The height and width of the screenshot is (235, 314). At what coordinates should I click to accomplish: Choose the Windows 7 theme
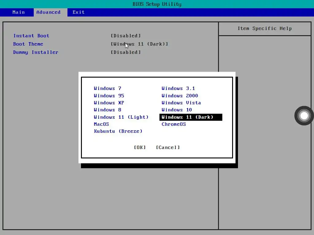click(x=108, y=88)
